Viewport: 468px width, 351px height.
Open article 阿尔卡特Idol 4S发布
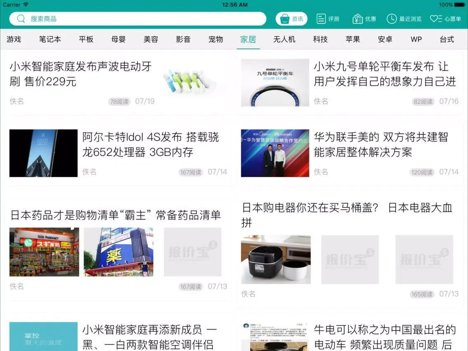pos(151,145)
